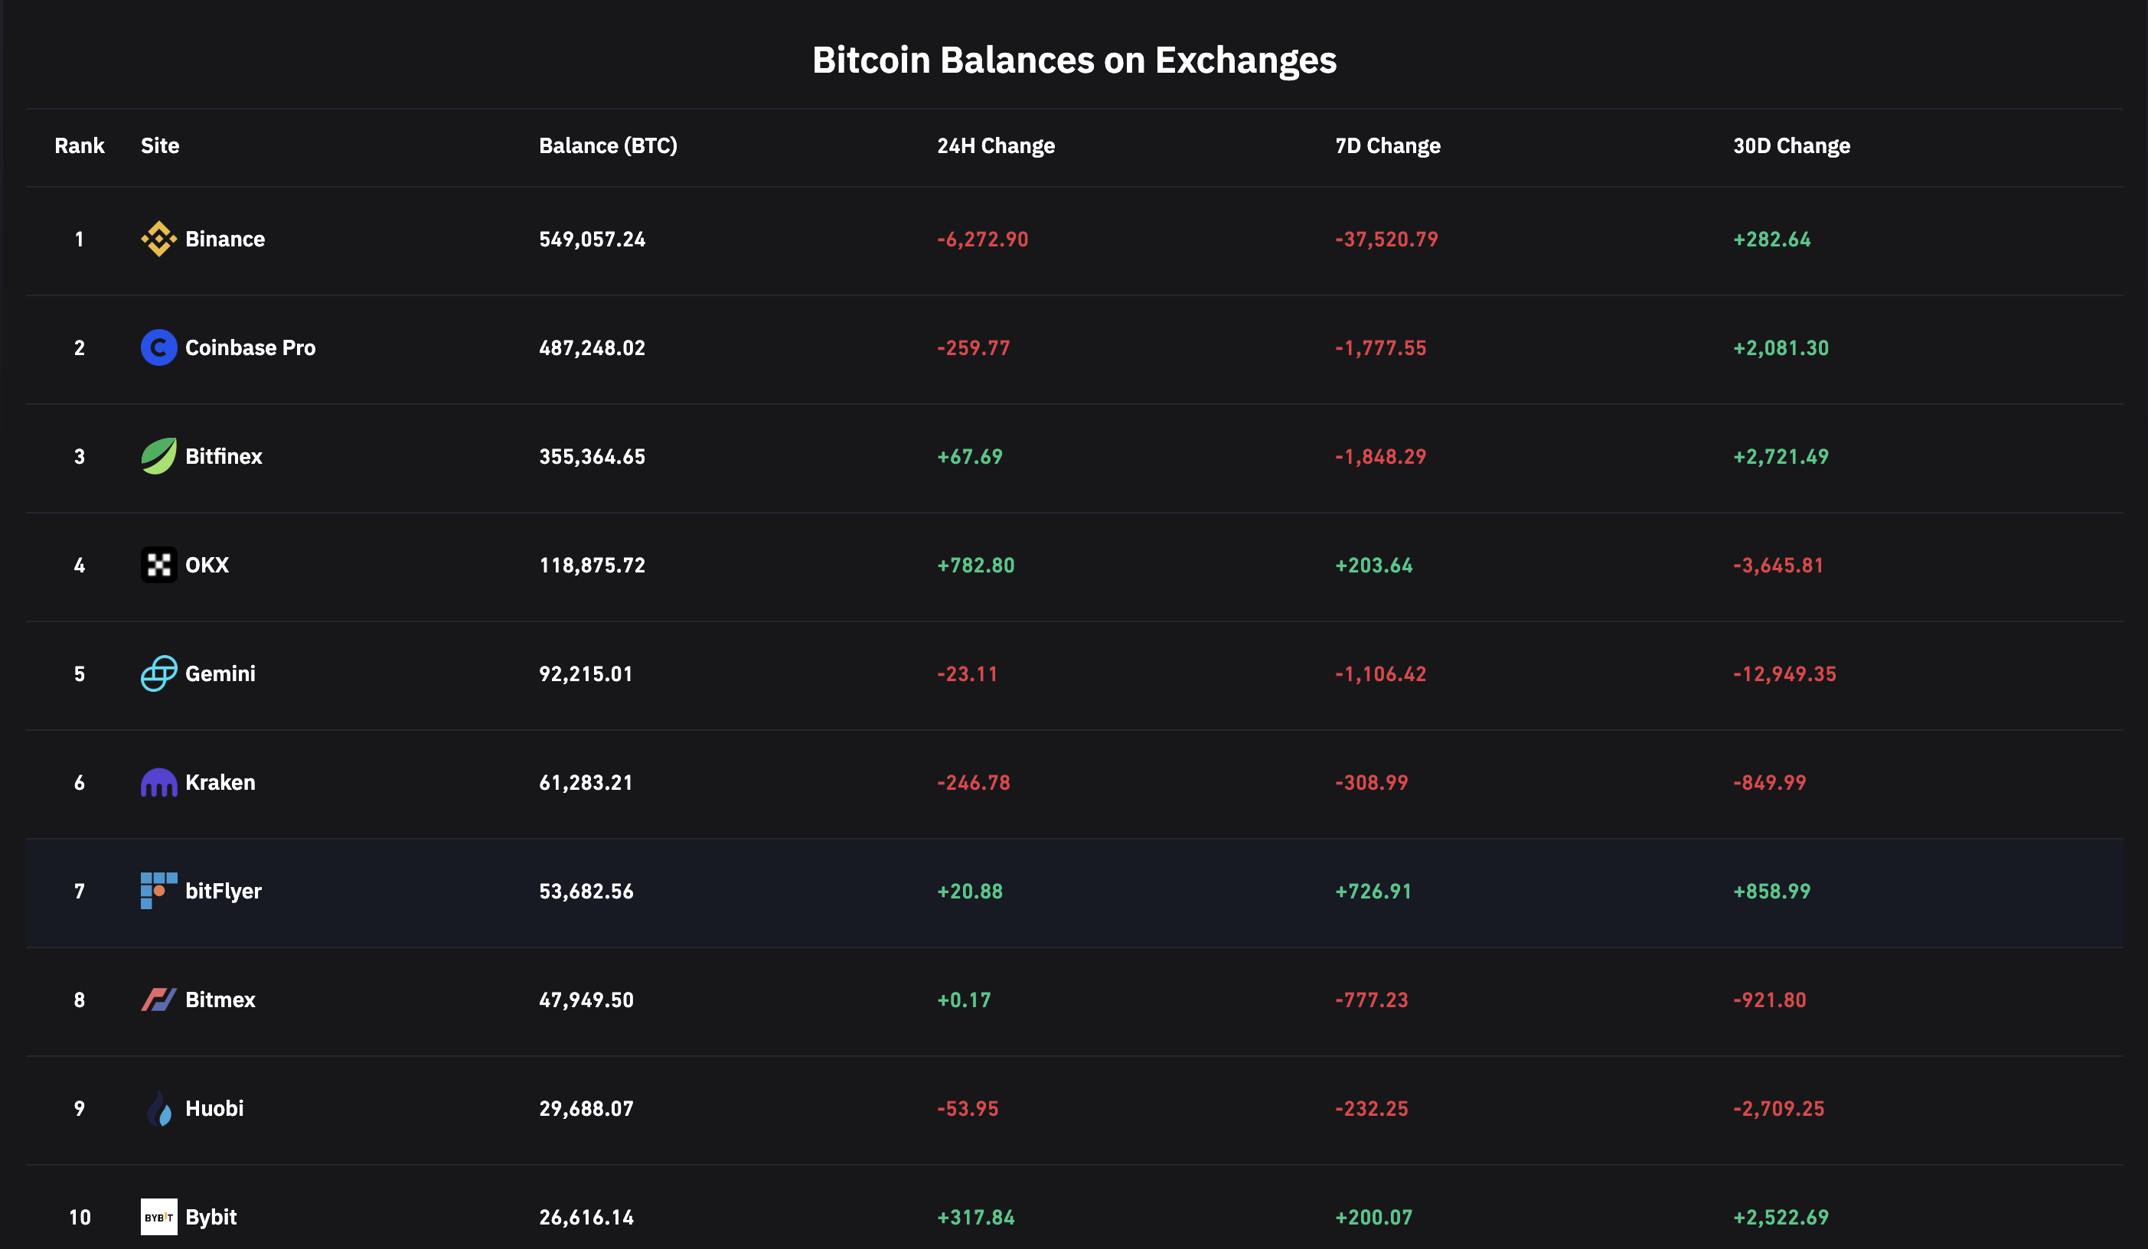Sort by 24H Change column header
2148x1249 pixels.
pyautogui.click(x=996, y=145)
